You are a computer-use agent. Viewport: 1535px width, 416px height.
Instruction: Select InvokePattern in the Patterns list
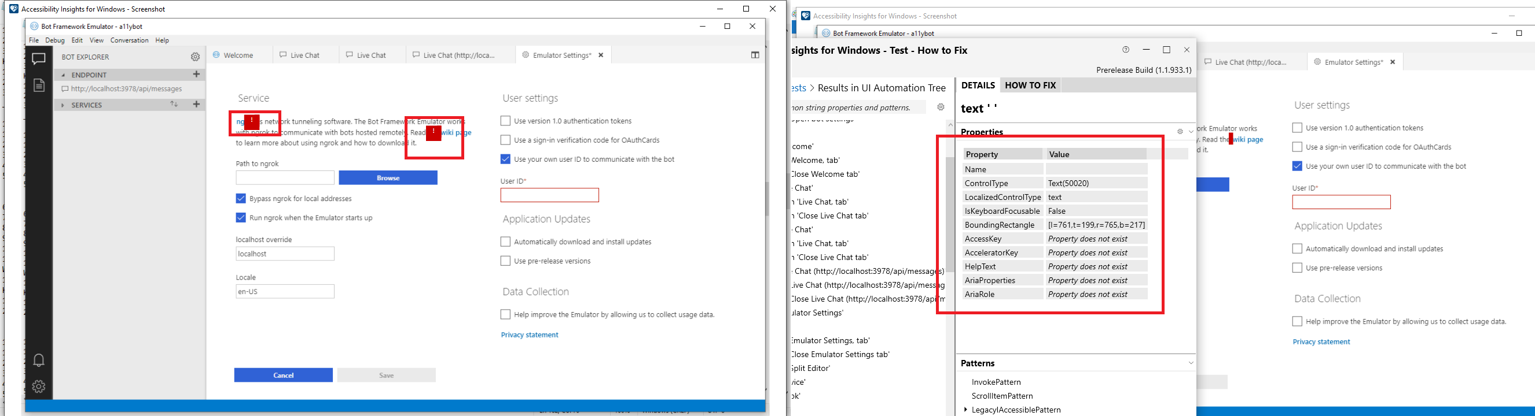(x=996, y=382)
